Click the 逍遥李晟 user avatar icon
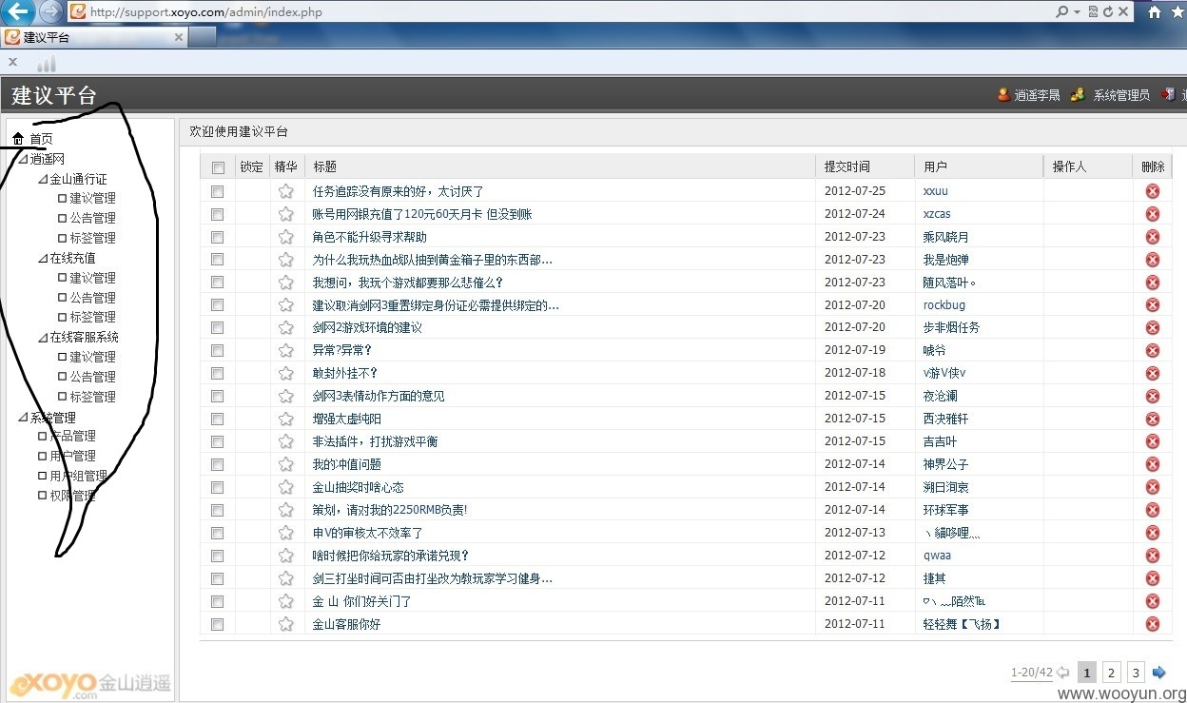Screen dimensions: 1187x703 (x=1002, y=94)
